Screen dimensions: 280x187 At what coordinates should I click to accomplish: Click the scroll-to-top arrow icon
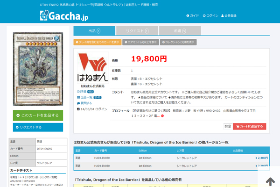coord(270,180)
